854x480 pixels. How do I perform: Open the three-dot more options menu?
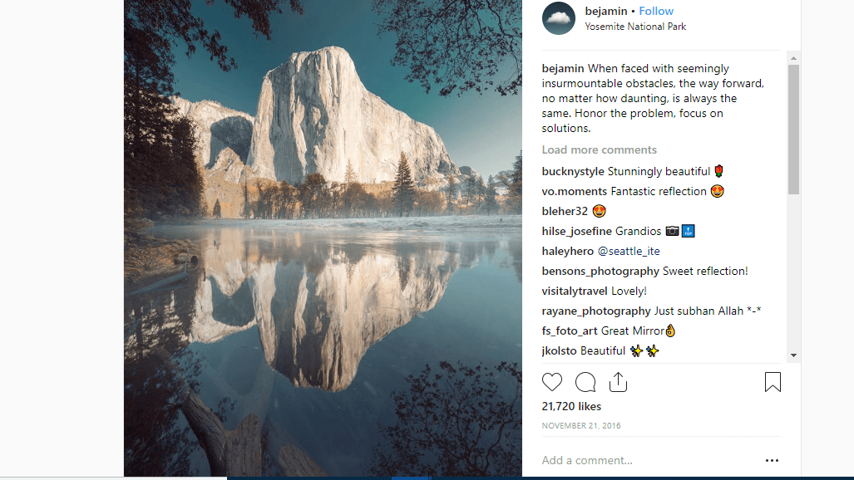[772, 460]
